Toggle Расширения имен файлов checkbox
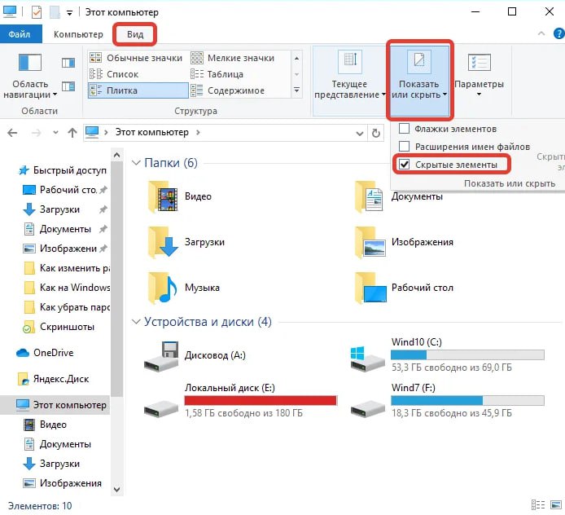Image resolution: width=565 pixels, height=515 pixels. click(x=404, y=147)
